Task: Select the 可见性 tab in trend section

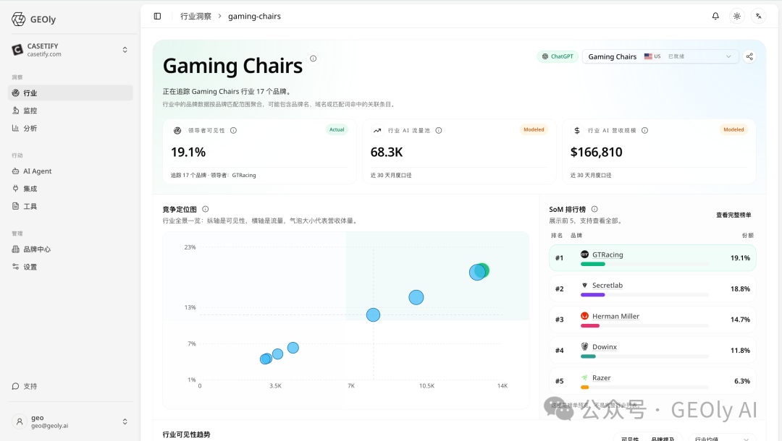Action: point(630,439)
